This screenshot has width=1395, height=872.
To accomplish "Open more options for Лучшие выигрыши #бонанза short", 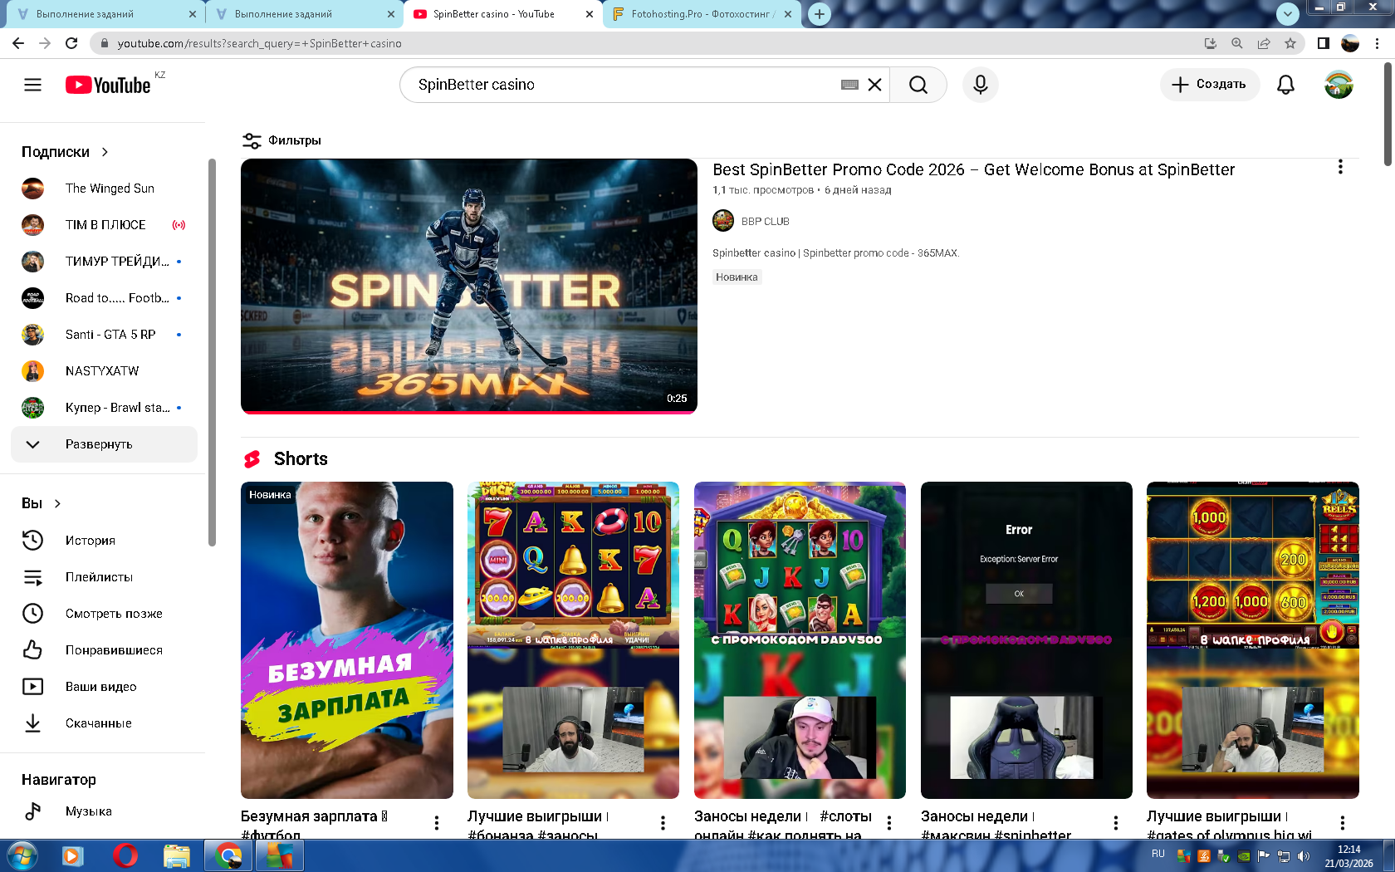I will (x=663, y=823).
